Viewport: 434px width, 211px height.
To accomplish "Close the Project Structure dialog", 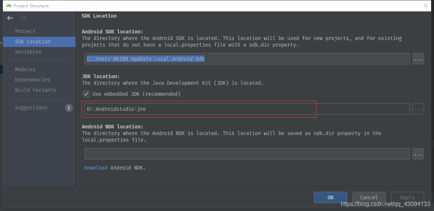I will pyautogui.click(x=426, y=6).
